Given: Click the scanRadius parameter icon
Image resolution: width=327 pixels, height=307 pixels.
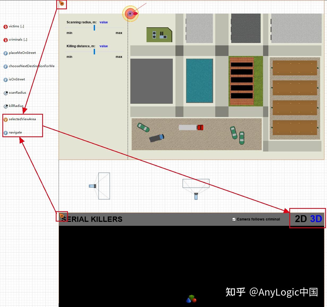Looking at the screenshot, I should [6, 93].
